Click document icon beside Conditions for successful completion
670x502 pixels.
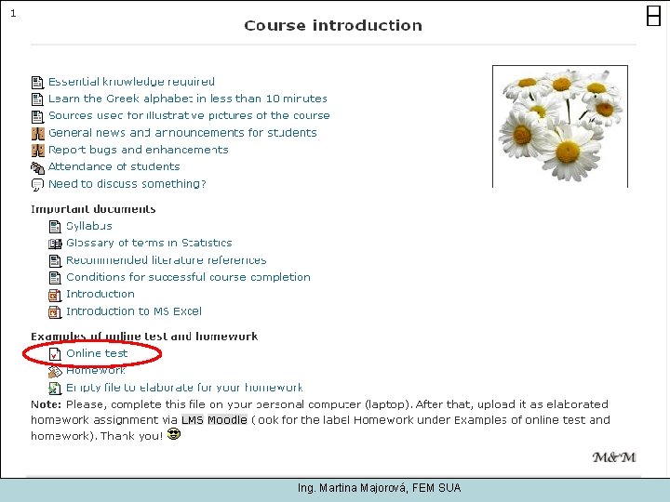click(55, 278)
